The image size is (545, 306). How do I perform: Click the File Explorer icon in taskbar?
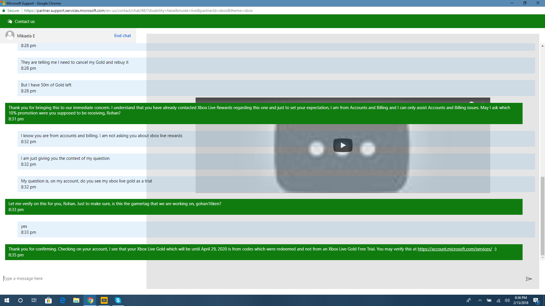pos(76,300)
